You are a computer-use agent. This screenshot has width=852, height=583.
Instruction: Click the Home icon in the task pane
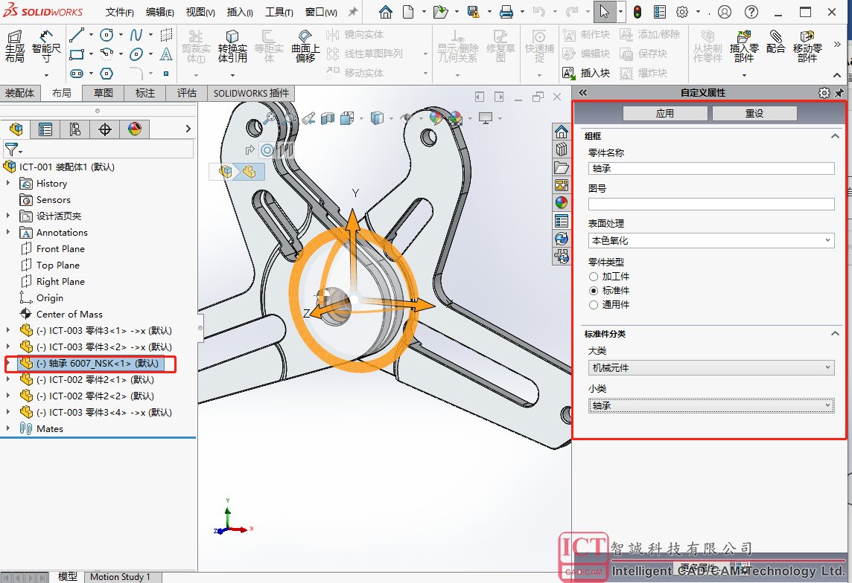click(x=562, y=132)
